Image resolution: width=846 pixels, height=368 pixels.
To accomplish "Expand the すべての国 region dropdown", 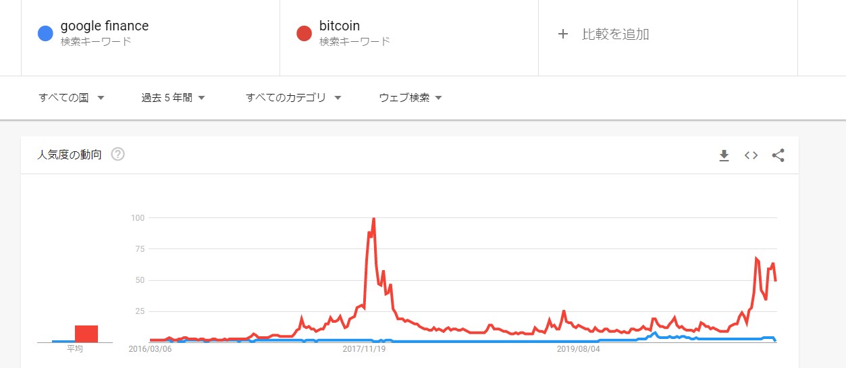I will pos(72,98).
